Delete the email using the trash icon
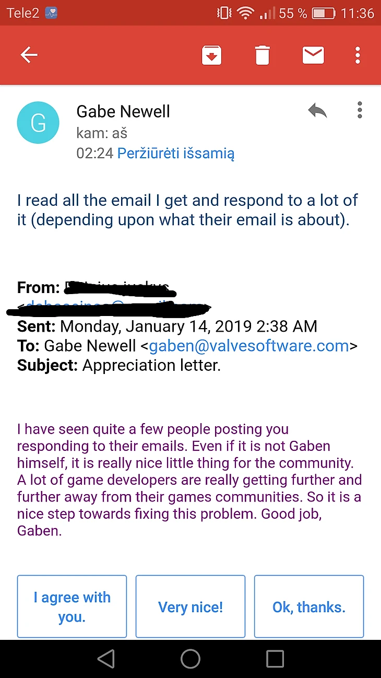 [x=262, y=55]
